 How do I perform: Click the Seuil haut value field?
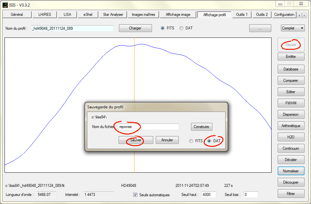pos(209,195)
